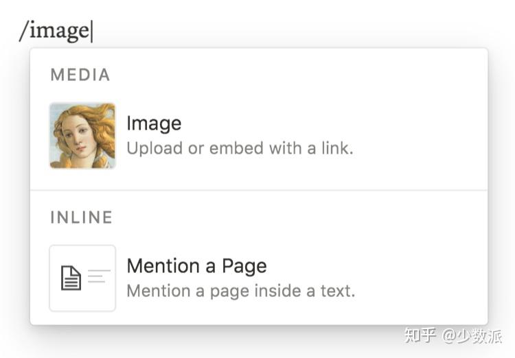Viewport: 515px width, 358px height.
Task: Click the Venus painting Image thumbnail
Action: (x=82, y=135)
